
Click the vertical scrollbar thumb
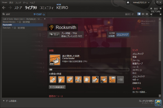(x=160, y=41)
